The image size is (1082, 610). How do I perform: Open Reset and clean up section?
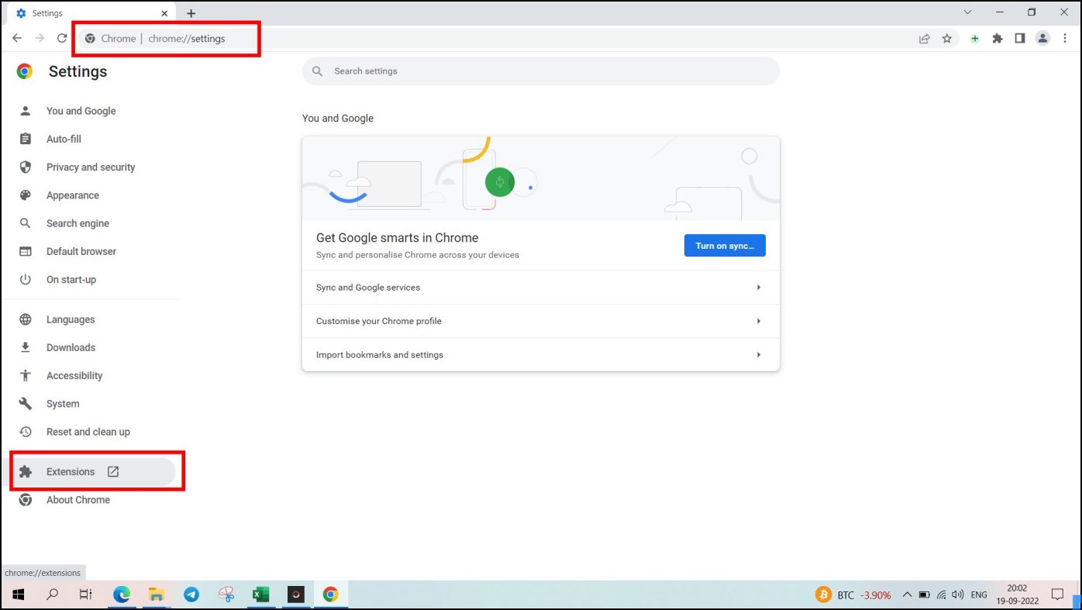[x=89, y=432]
